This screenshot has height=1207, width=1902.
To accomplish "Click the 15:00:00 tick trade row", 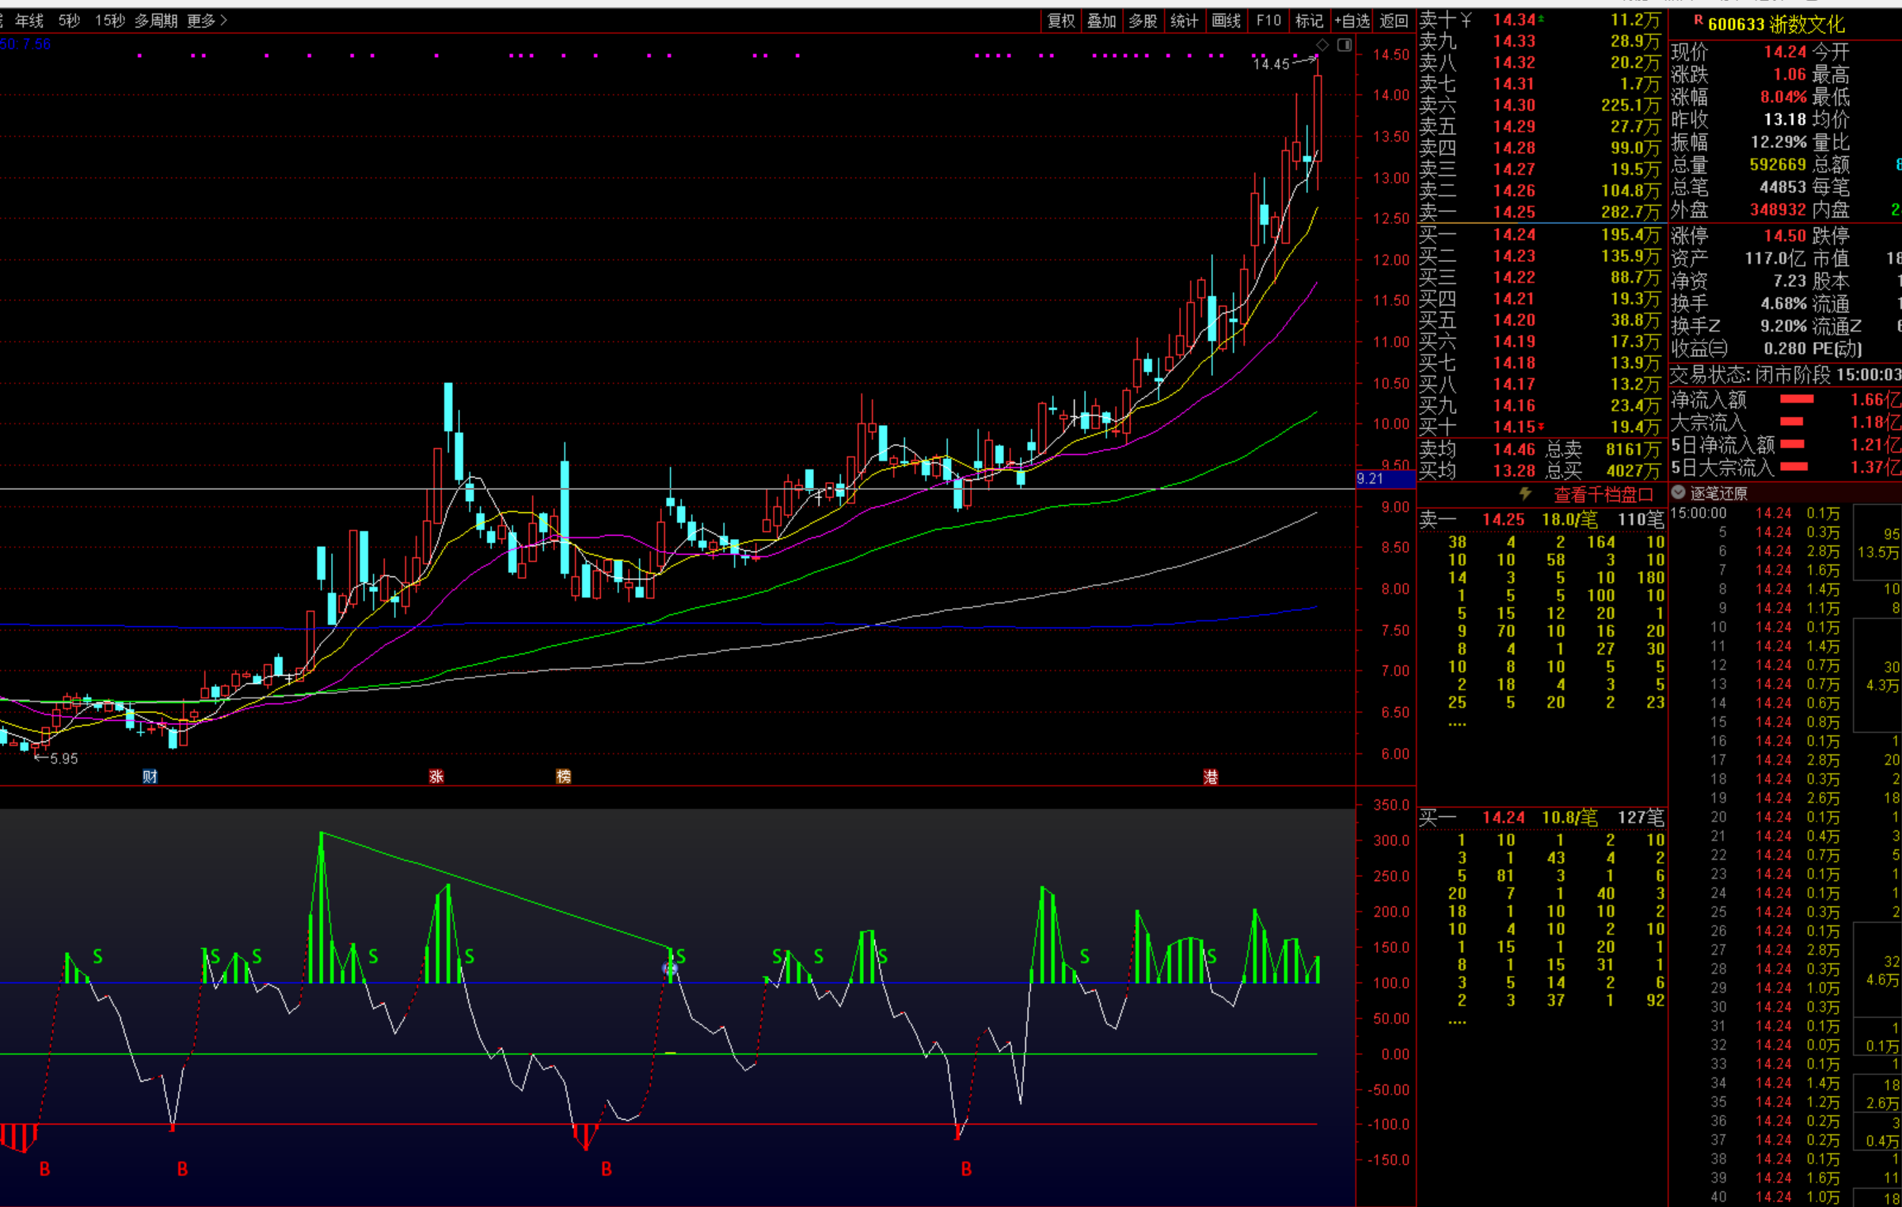I will (1756, 513).
